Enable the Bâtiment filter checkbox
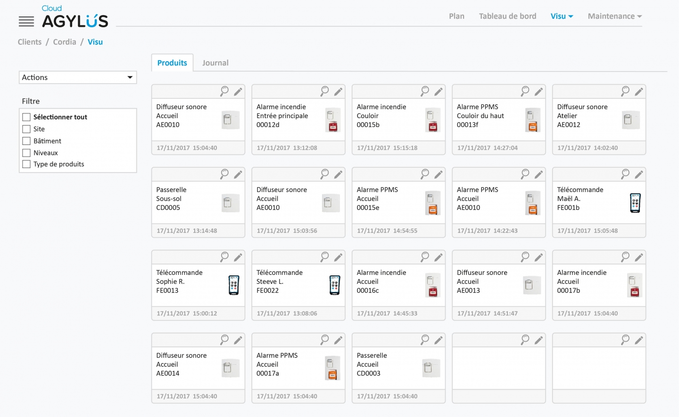The width and height of the screenshot is (679, 417). (26, 141)
